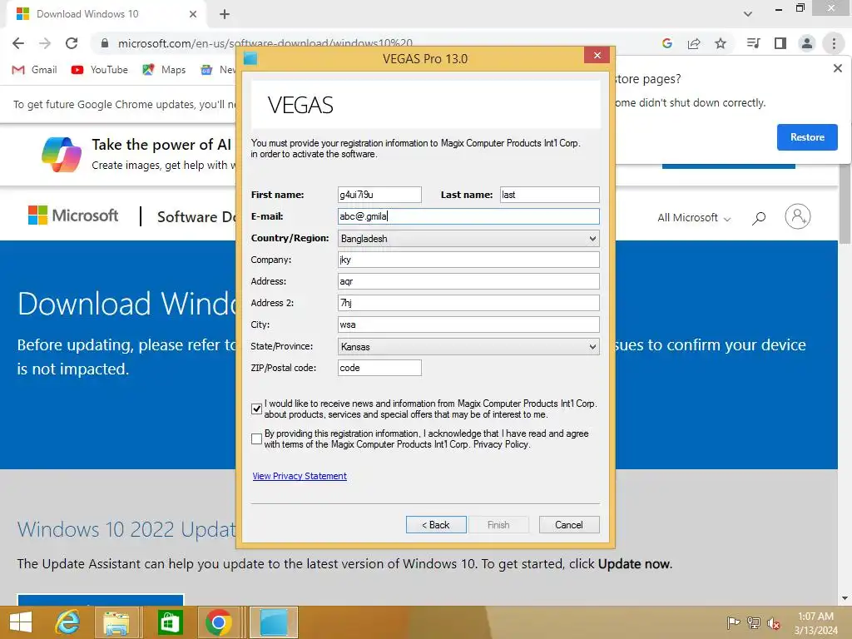Screen dimensions: 852x639
Task: Close the Download Windows 10 tab
Action: (x=193, y=14)
